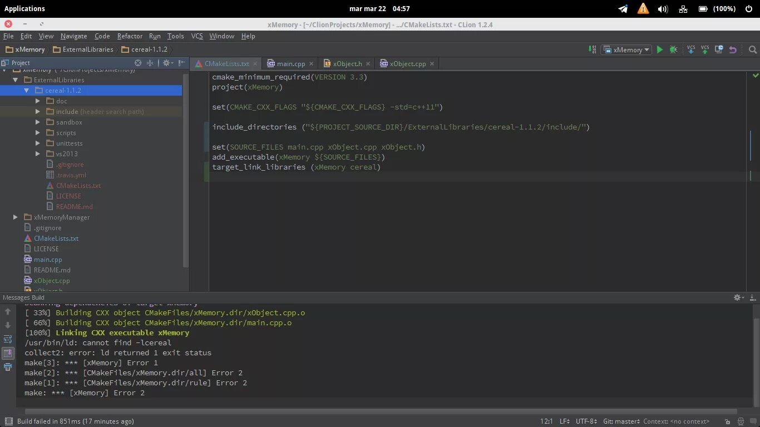
Task: Open Telegram tray icon
Action: point(623,9)
